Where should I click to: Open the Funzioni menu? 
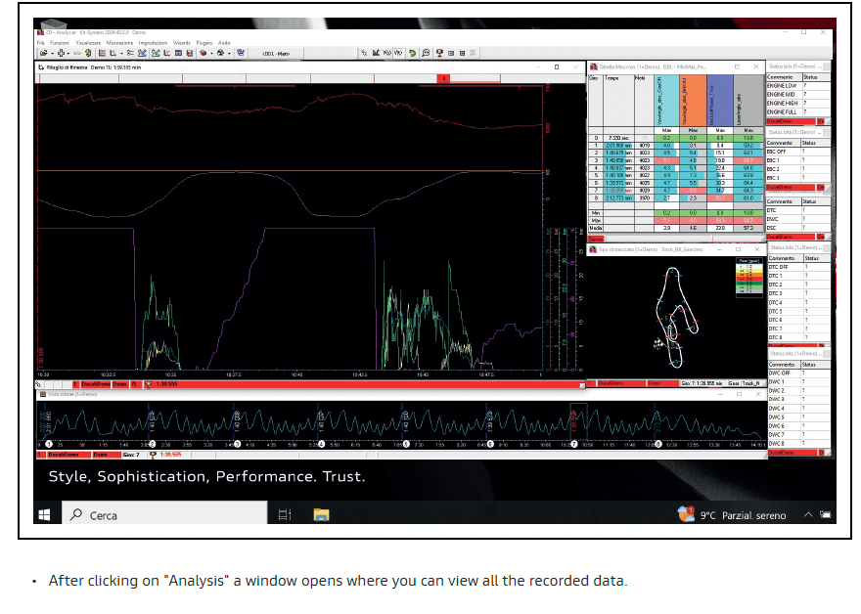[60, 43]
